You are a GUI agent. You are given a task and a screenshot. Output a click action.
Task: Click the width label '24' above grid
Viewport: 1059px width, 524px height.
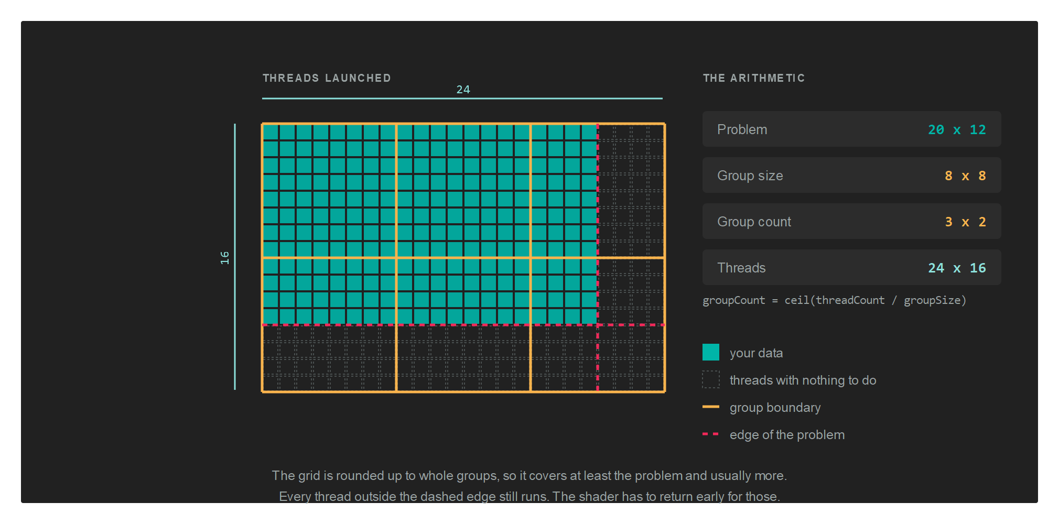(x=463, y=90)
